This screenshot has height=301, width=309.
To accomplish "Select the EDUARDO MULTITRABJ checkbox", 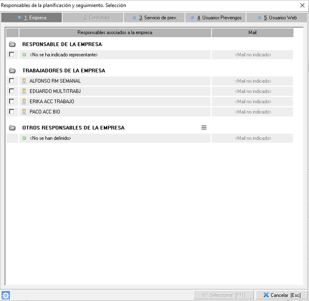I will [x=12, y=91].
